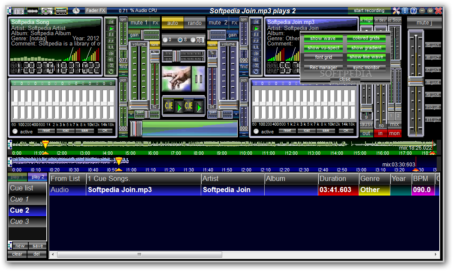Select 'Cue 1' in cue list
The height and width of the screenshot is (271, 453).
[x=27, y=199]
